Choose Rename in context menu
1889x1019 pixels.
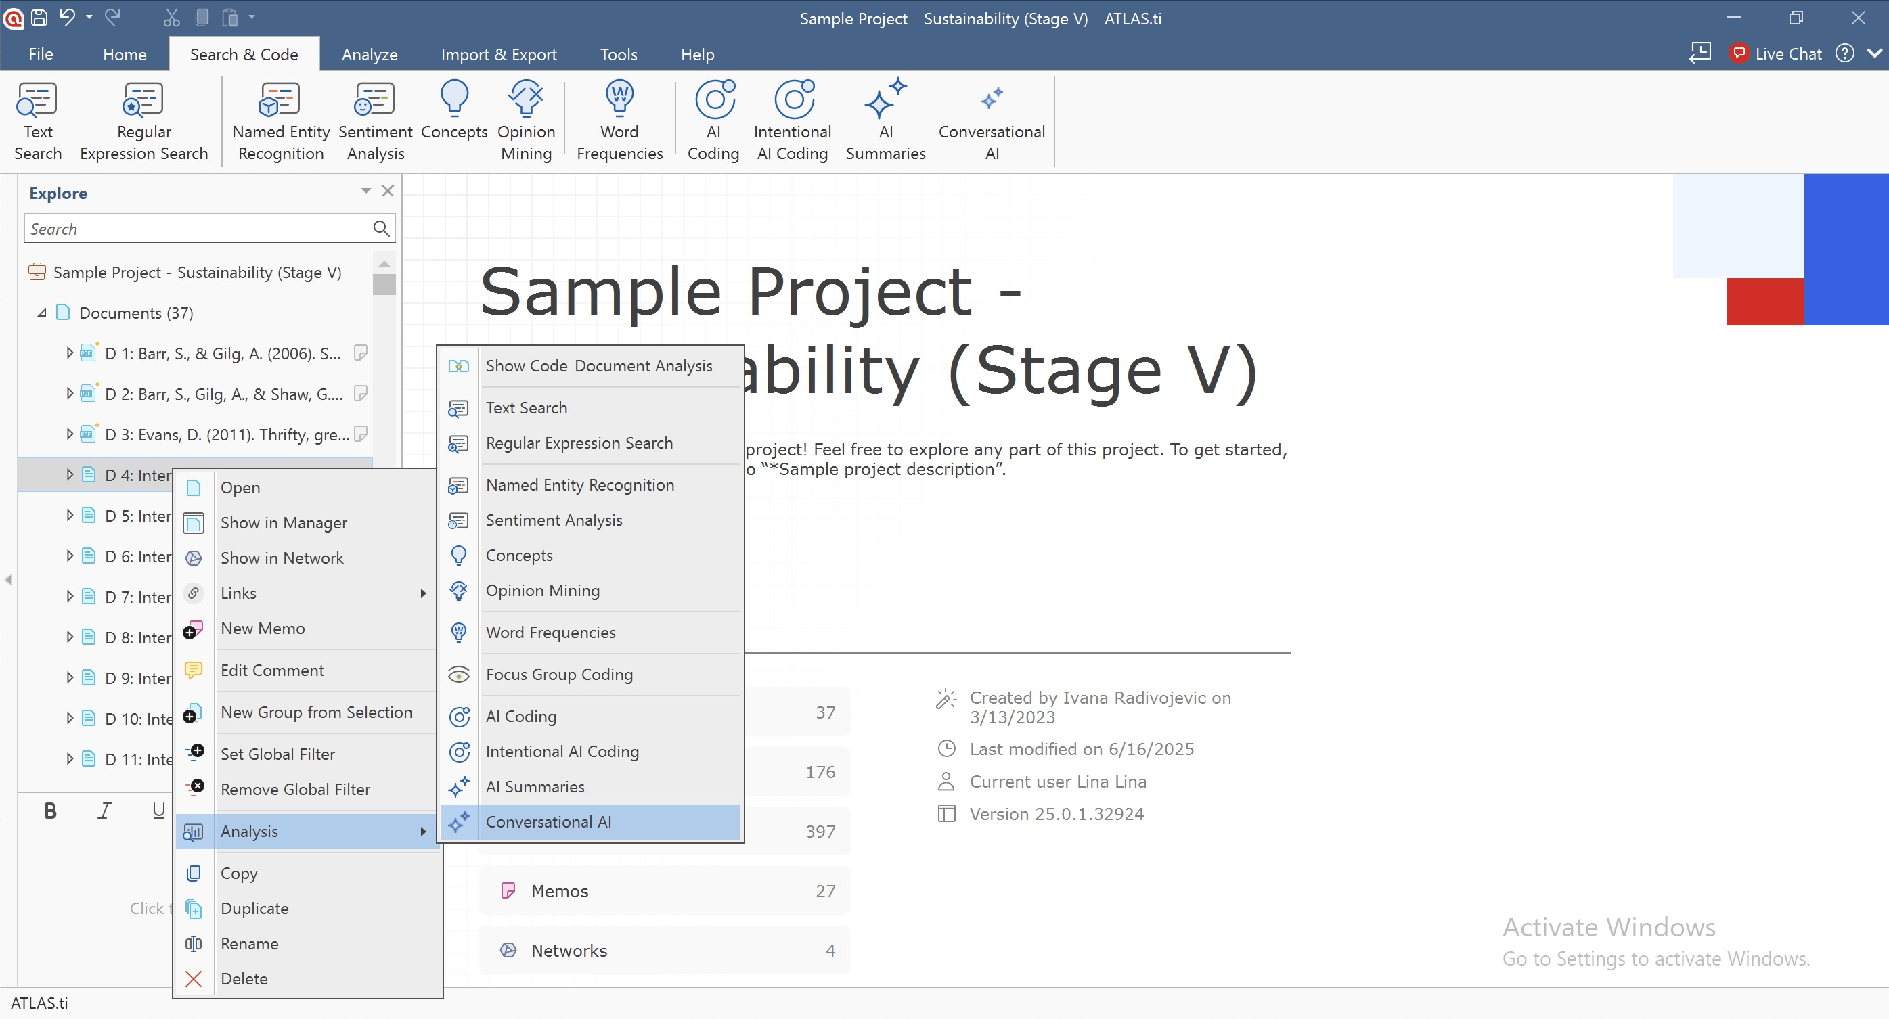coord(307,943)
